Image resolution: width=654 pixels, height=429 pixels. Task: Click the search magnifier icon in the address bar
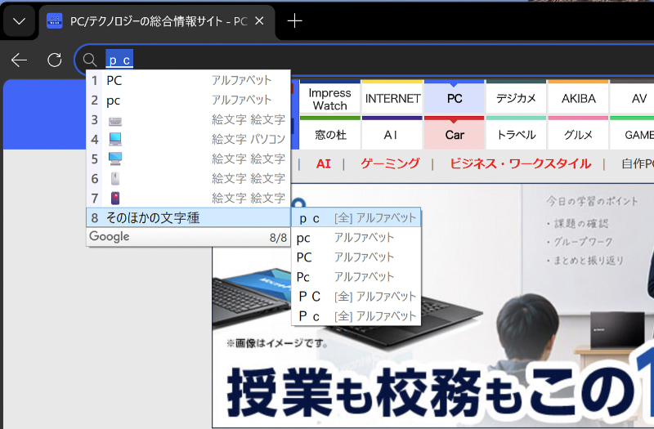coord(90,60)
